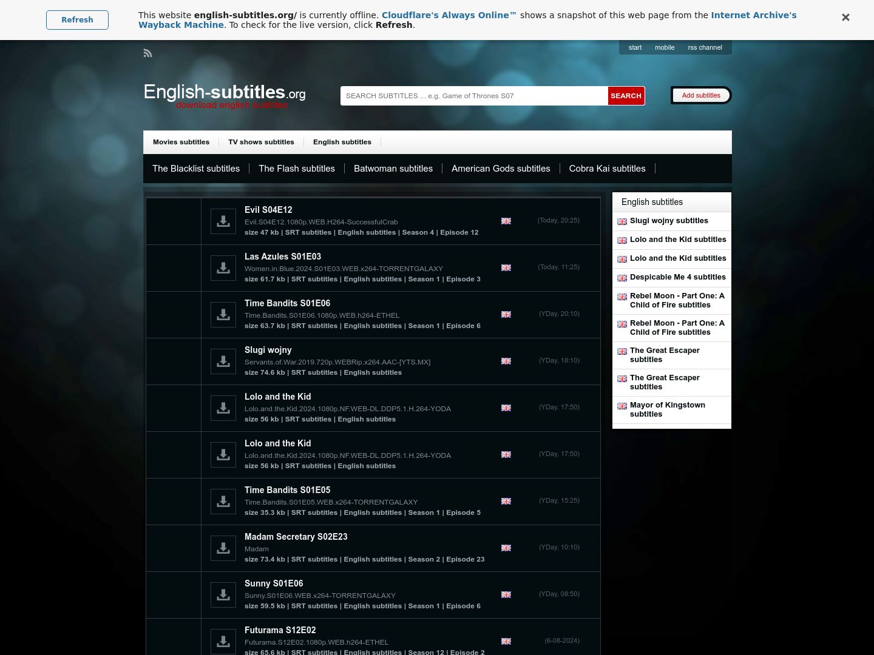Open The Blacklist subtitles tab
Image resolution: width=874 pixels, height=655 pixels.
tap(196, 169)
